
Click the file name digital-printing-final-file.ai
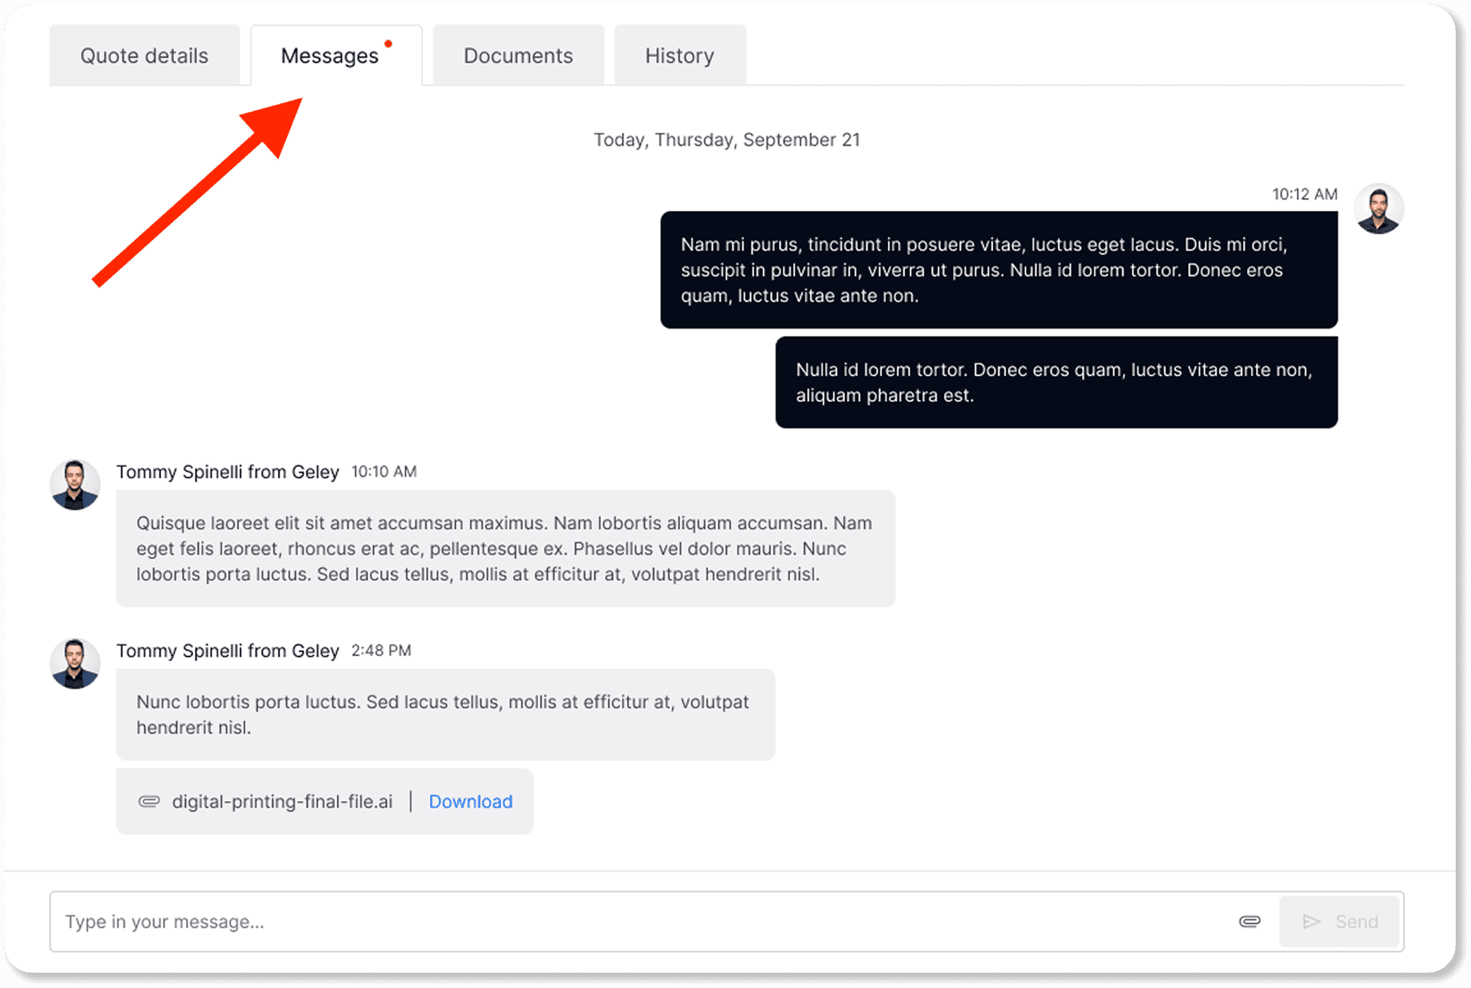[282, 801]
